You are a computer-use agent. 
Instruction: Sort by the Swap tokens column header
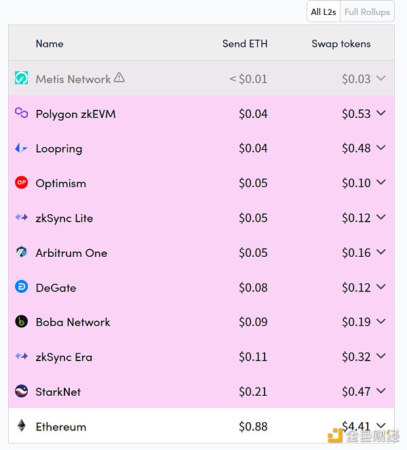341,44
